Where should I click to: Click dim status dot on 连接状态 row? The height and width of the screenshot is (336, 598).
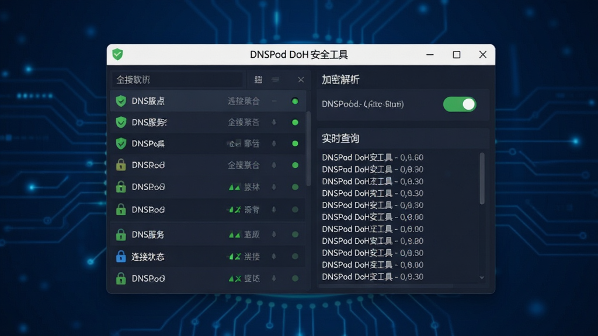click(x=295, y=257)
